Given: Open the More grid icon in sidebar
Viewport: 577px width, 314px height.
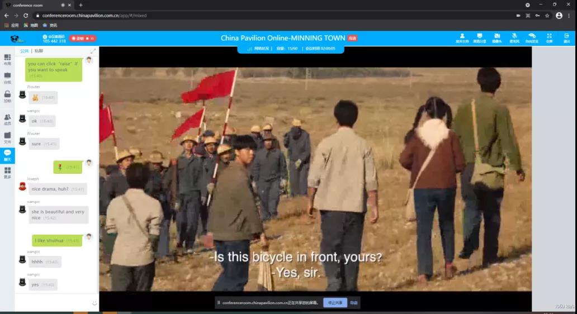Looking at the screenshot, I should (7, 172).
